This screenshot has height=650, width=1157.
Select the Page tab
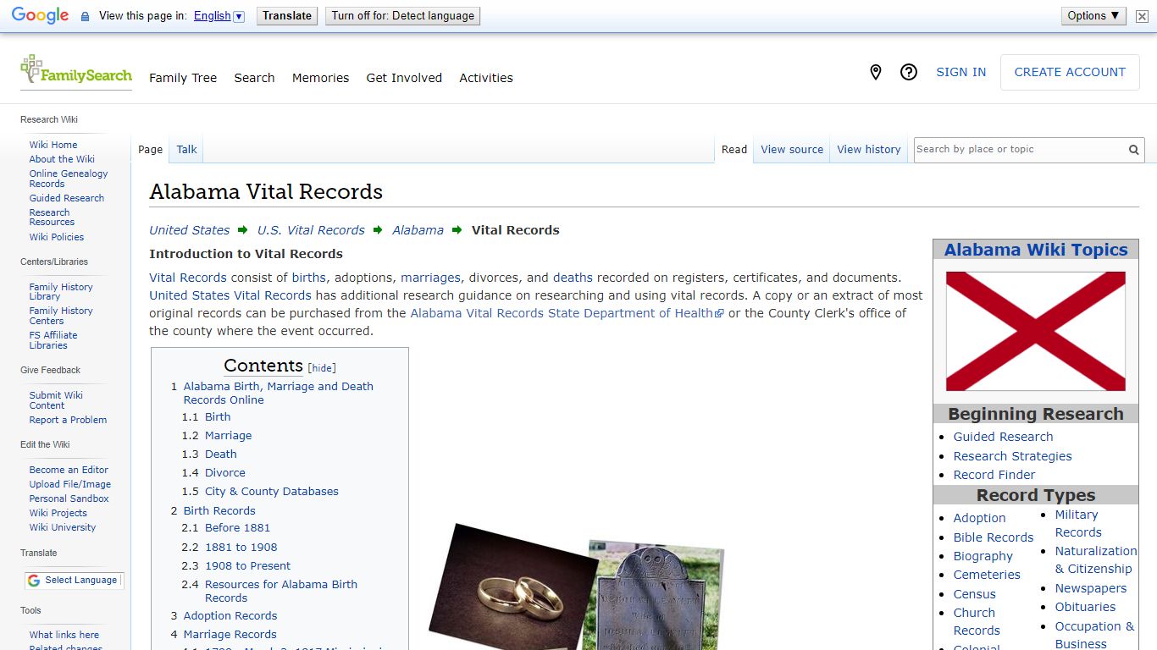click(150, 150)
